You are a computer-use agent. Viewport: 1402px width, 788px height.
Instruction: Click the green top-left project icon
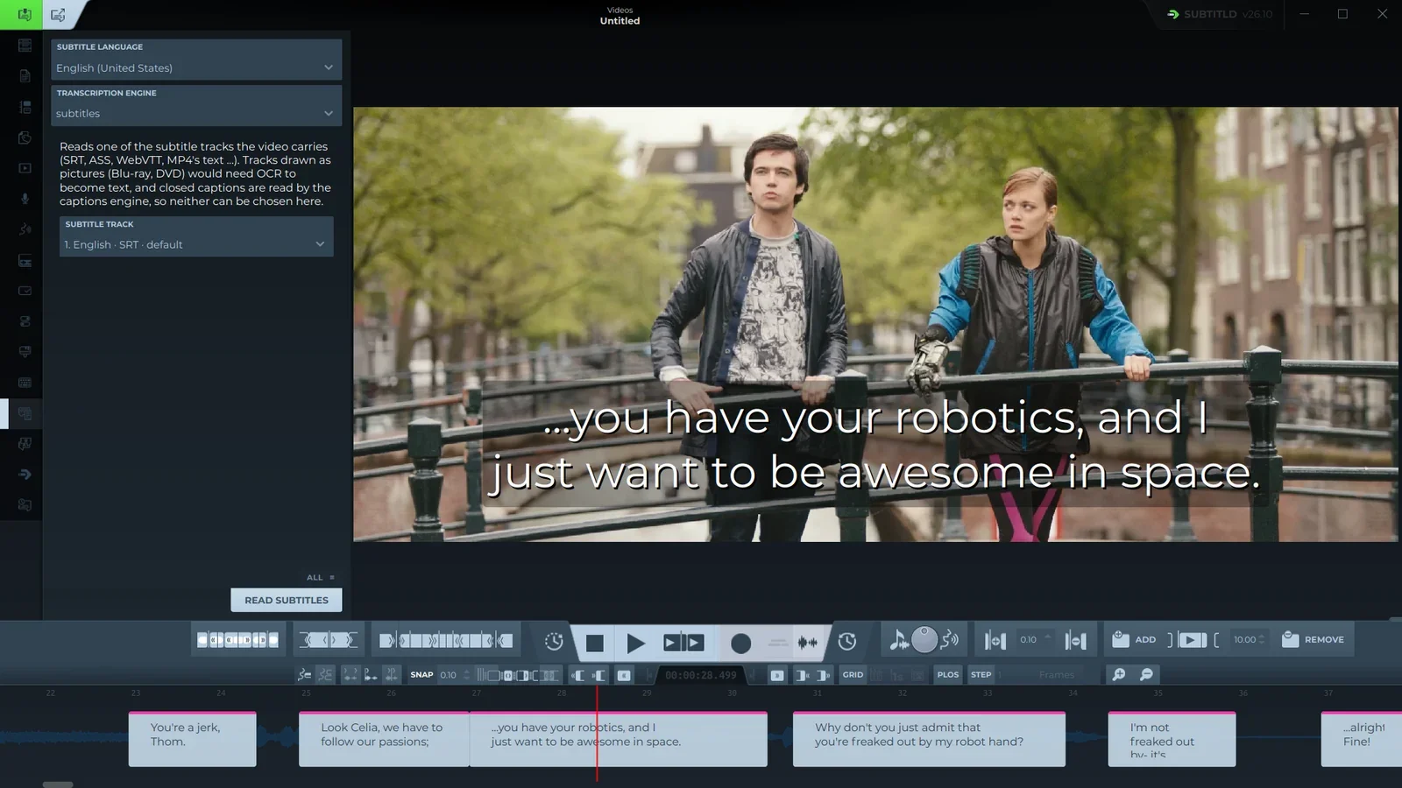coord(25,14)
